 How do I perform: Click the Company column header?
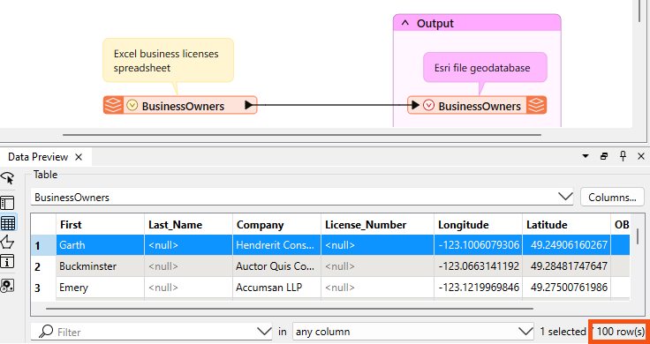point(276,225)
